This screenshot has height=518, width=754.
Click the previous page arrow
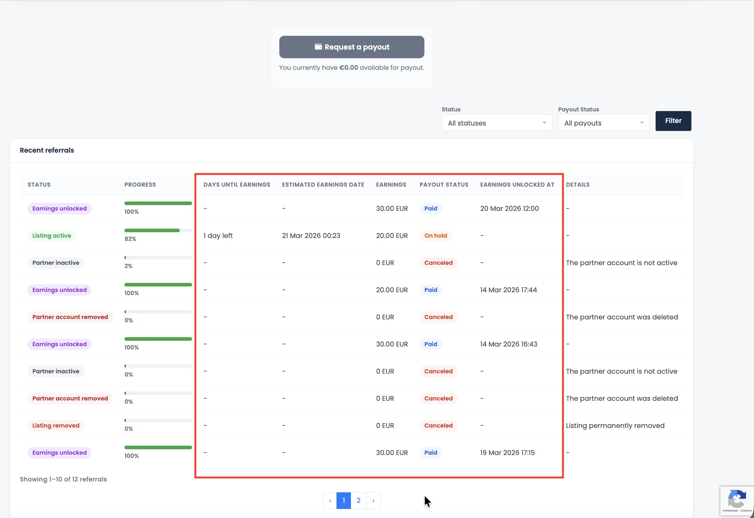pyautogui.click(x=330, y=501)
